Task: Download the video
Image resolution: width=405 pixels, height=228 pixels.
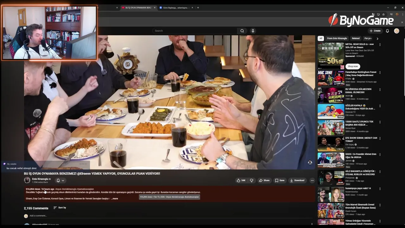Action: coord(297,180)
